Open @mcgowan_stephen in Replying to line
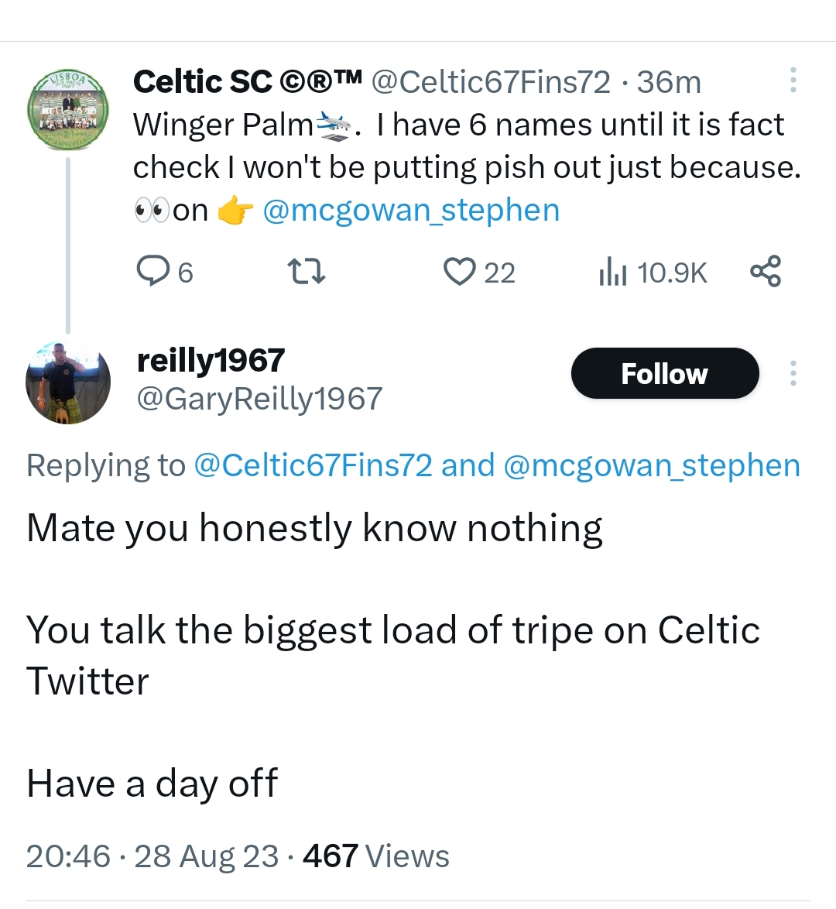The image size is (836, 909). (x=651, y=465)
